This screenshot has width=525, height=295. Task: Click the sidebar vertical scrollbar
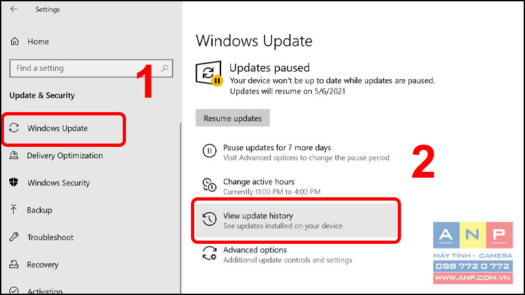click(181, 208)
